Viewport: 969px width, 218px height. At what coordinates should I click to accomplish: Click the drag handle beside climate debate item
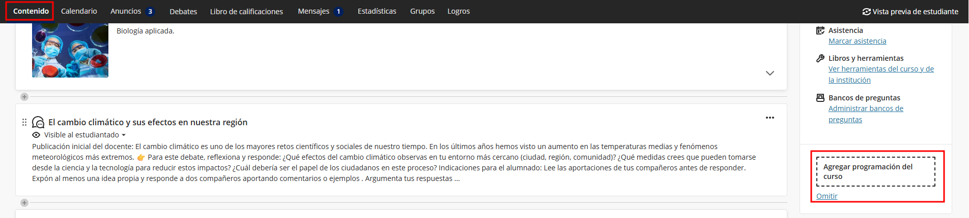click(24, 122)
